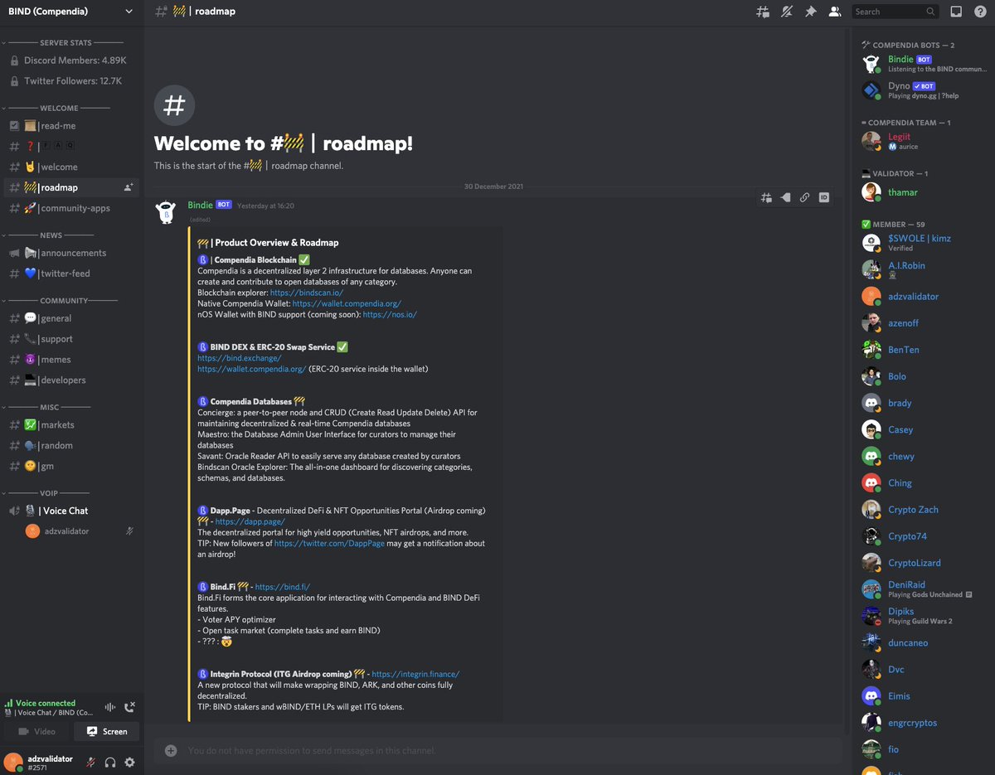995x775 pixels.
Task: Click Bindie username on the message
Action: coord(200,205)
